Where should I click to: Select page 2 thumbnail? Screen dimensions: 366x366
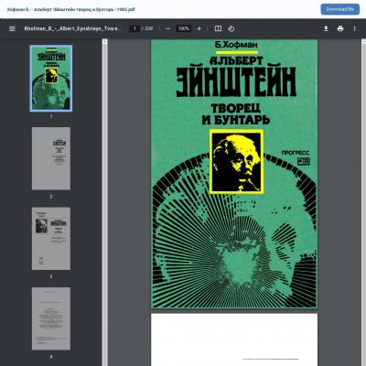(51, 158)
